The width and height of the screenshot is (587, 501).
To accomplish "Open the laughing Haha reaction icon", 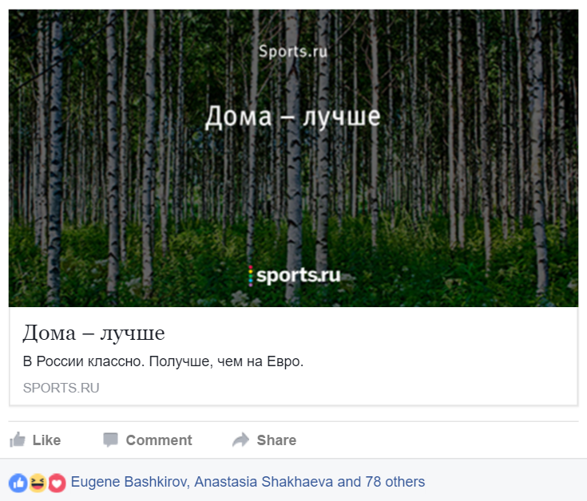I will point(38,483).
